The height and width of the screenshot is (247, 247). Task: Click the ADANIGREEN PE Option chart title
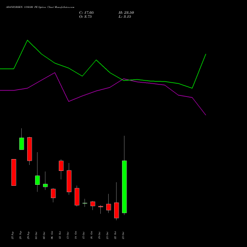coord(40,7)
